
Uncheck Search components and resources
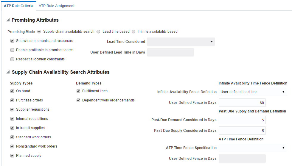point(12,41)
